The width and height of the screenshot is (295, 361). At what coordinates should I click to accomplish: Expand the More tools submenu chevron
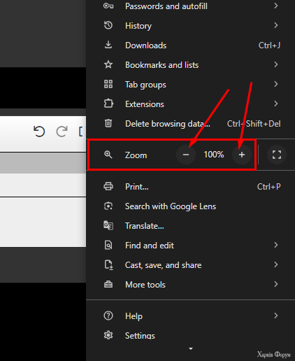[276, 284]
